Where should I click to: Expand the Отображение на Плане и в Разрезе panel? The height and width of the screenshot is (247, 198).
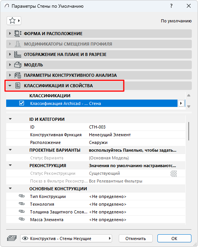pos(10,54)
